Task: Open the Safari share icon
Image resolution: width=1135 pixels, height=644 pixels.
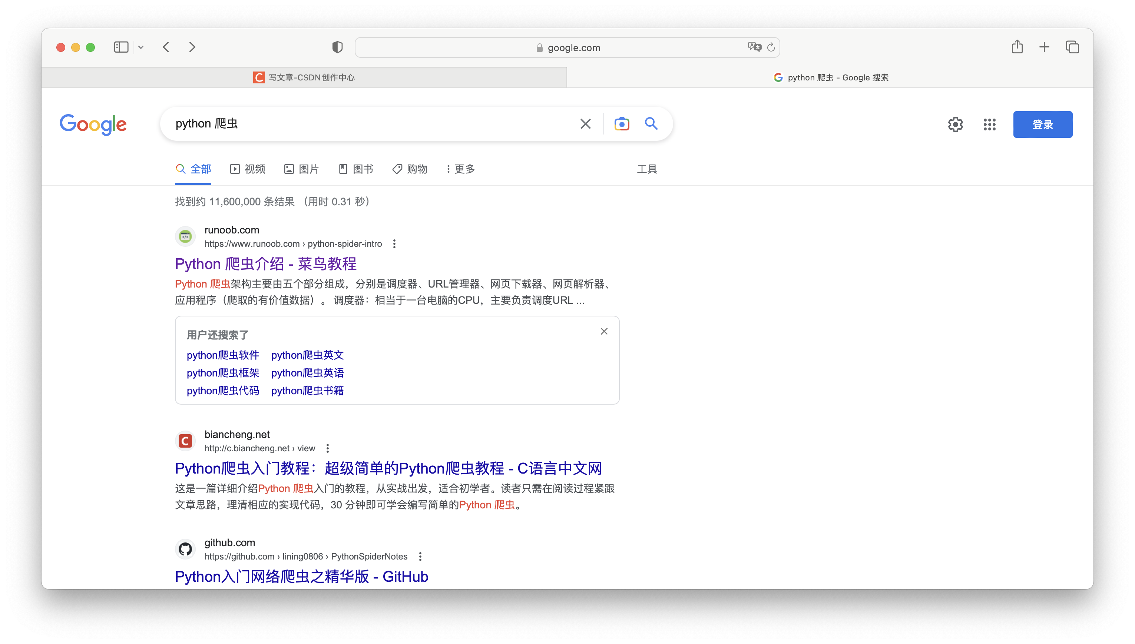Action: coord(1017,47)
